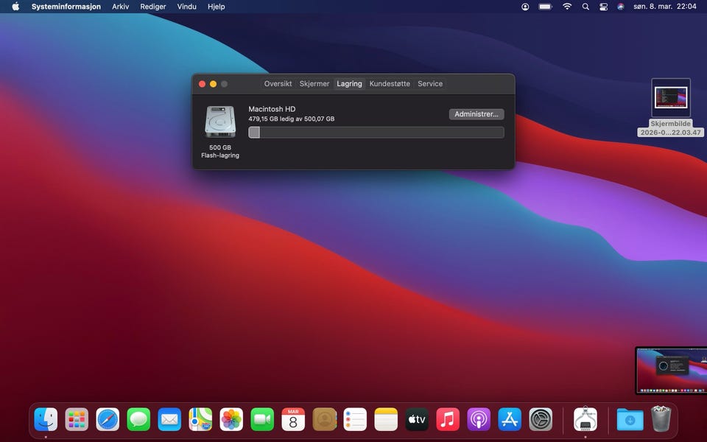Image resolution: width=707 pixels, height=442 pixels.
Task: Open Downloads folder stack in dock
Action: pos(630,419)
